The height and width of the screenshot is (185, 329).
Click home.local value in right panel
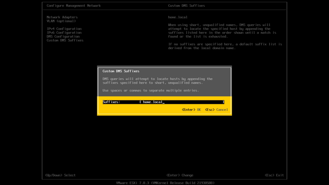[x=178, y=17]
